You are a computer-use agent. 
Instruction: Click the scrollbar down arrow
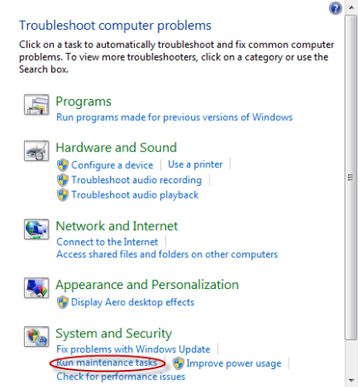351,380
